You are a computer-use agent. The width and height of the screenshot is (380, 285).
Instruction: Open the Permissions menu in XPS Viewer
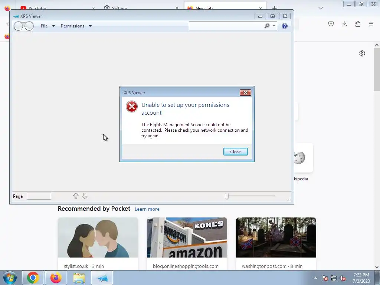click(x=72, y=26)
